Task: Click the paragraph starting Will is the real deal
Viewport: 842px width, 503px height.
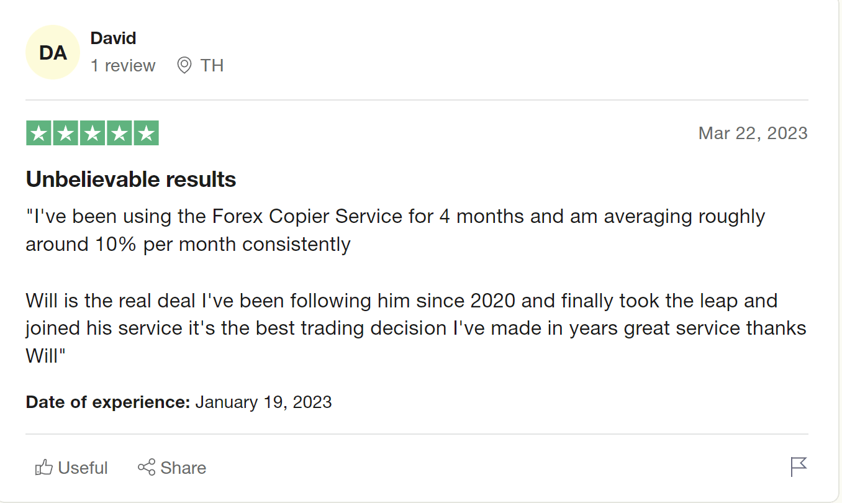Action: point(416,328)
